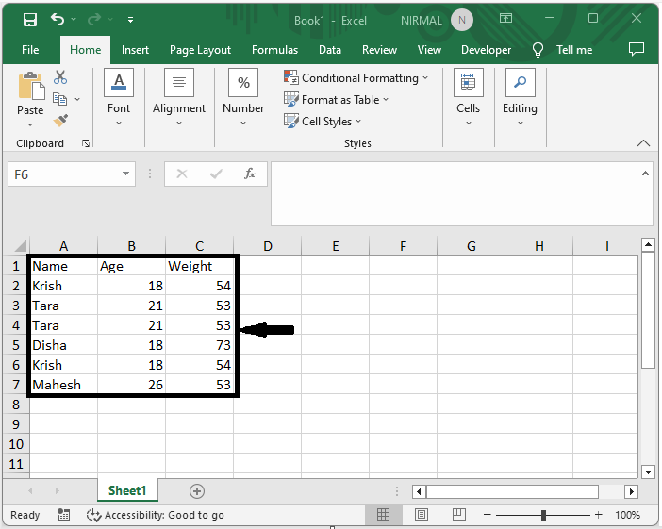Open the Formulas ribbon tab
The image size is (662, 529).
[x=274, y=50]
